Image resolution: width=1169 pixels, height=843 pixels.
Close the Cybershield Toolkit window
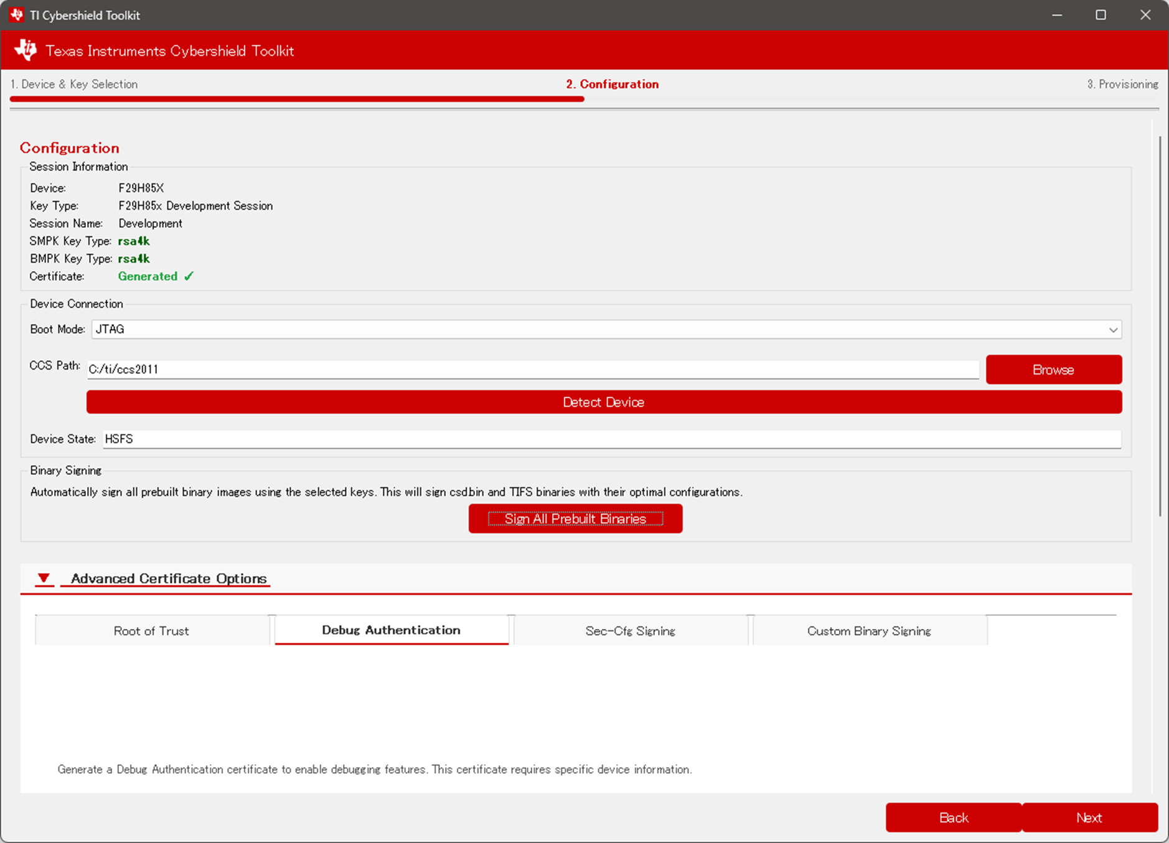tap(1145, 15)
